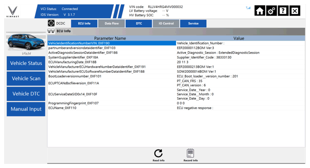Start Vehicle Scan
The width and height of the screenshot is (310, 168).
(x=26, y=79)
